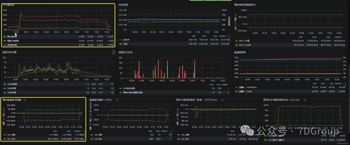Sort 进程运行状态 legend by avg
Image resolution: width=350 pixels, height=145 pixels.
tap(218, 85)
